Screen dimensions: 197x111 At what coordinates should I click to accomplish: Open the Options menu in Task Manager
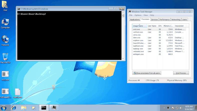tap(138, 15)
